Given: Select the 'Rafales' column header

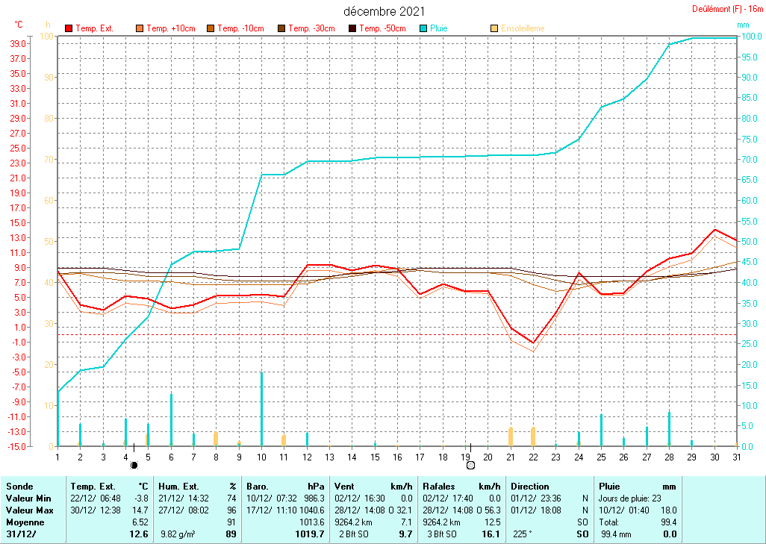Looking at the screenshot, I should (x=438, y=486).
